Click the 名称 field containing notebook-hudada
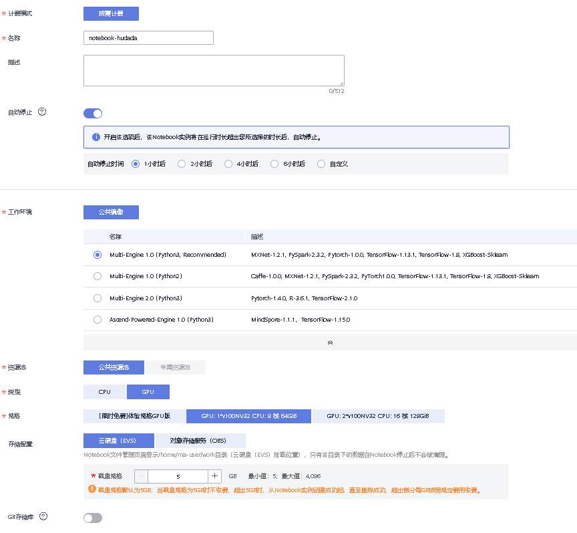This screenshot has width=577, height=533. coord(148,38)
